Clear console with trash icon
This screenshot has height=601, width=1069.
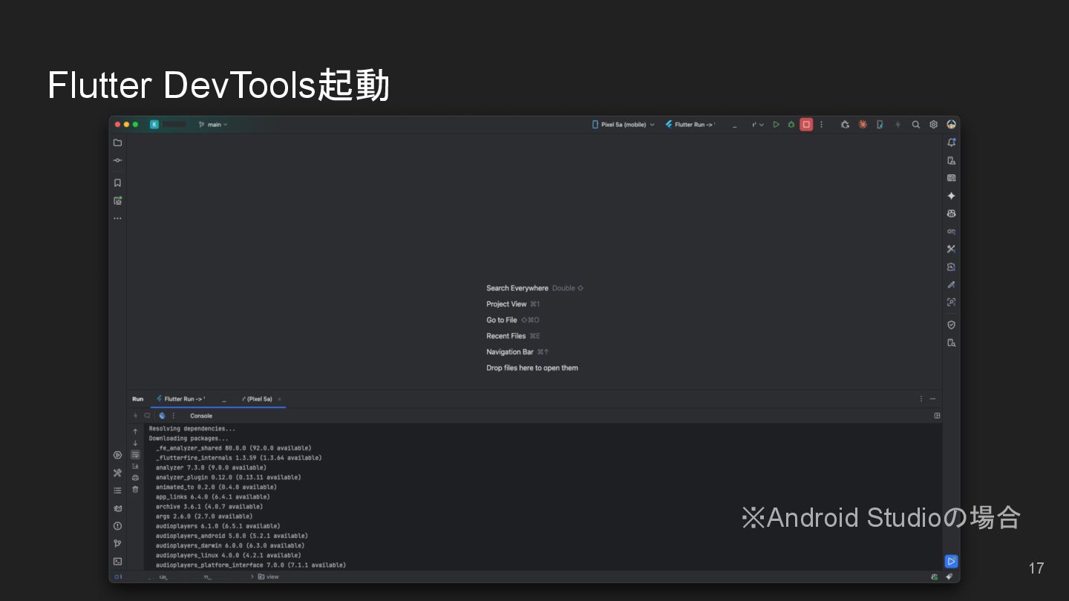135,489
